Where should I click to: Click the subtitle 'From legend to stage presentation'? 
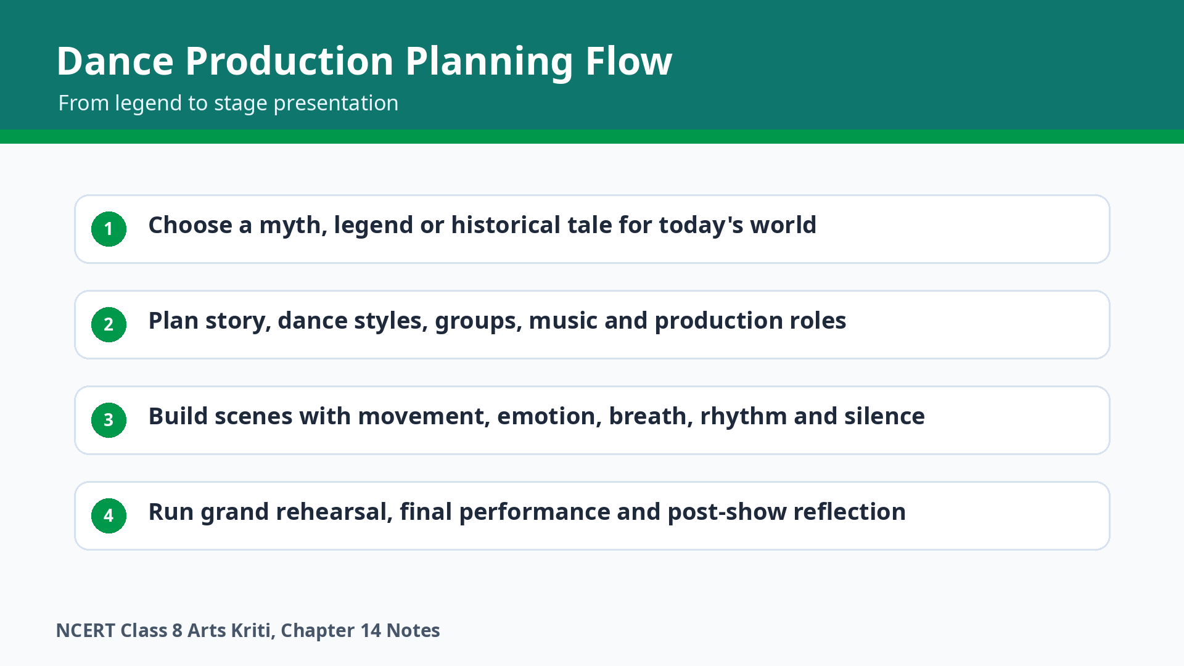tap(228, 103)
